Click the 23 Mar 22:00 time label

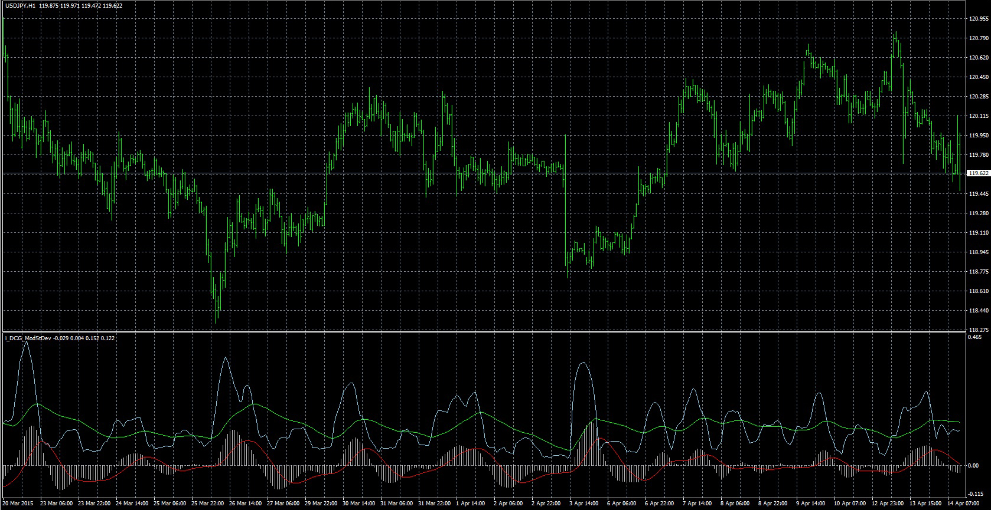(95, 504)
